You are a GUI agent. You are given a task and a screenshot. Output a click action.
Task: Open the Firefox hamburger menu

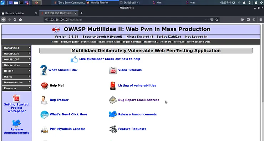[260, 20]
